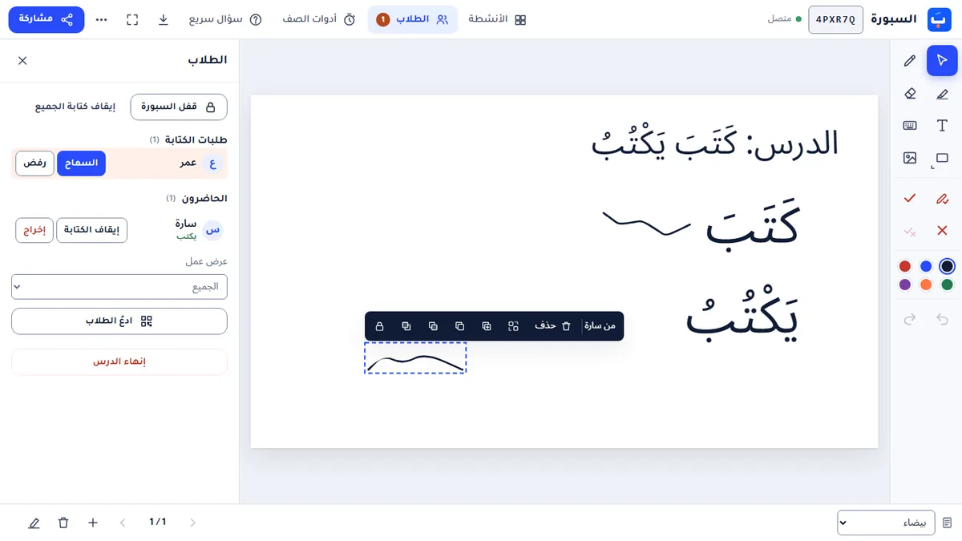Click the مشاركة share button
This screenshot has height=541, width=962.
coord(46,19)
